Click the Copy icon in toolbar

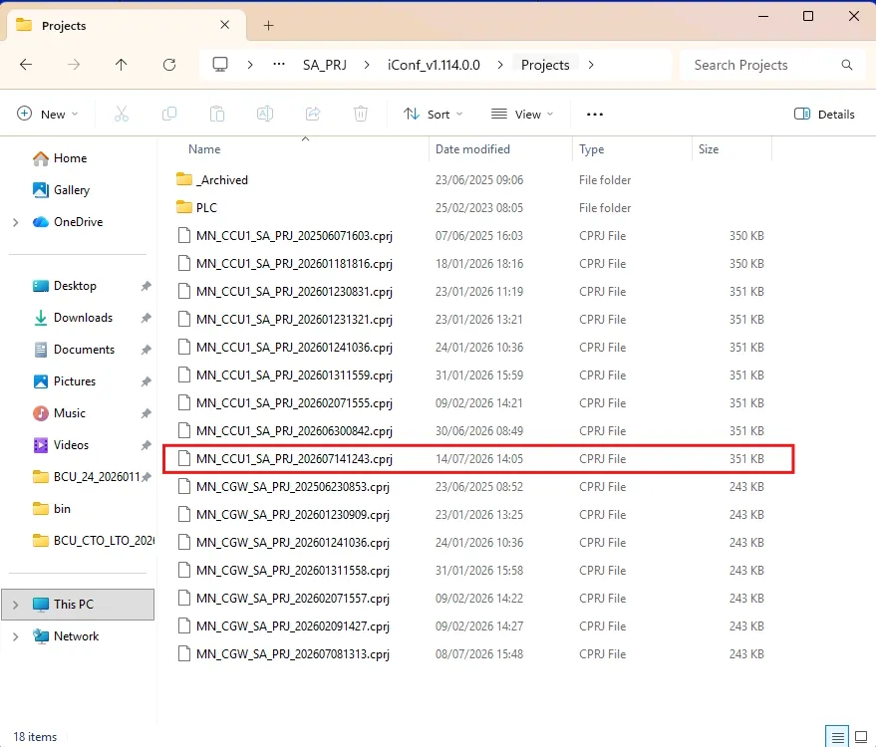169,114
